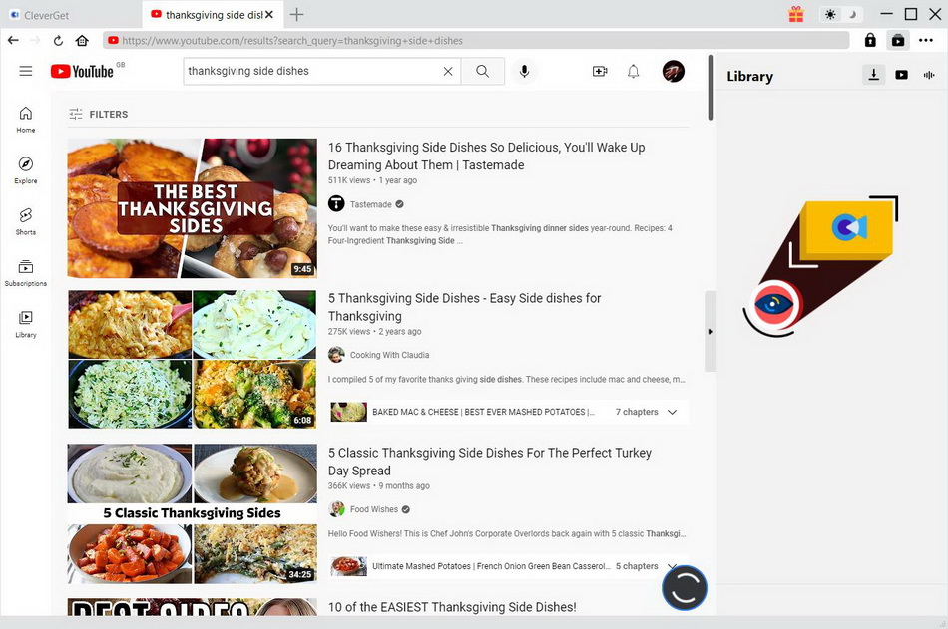Open YouTube notifications bell
This screenshot has width=948, height=629.
point(633,71)
